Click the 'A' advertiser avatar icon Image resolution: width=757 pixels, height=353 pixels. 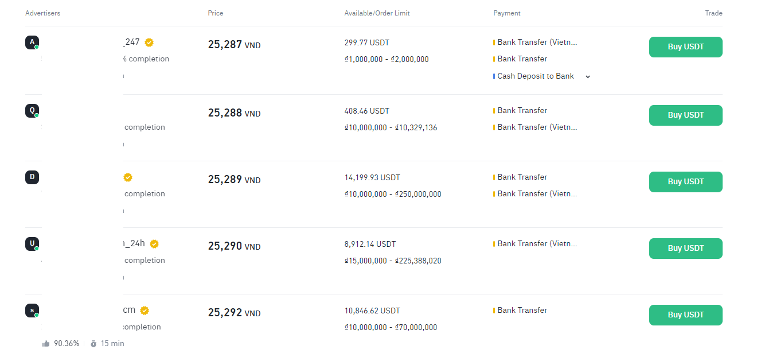[32, 42]
